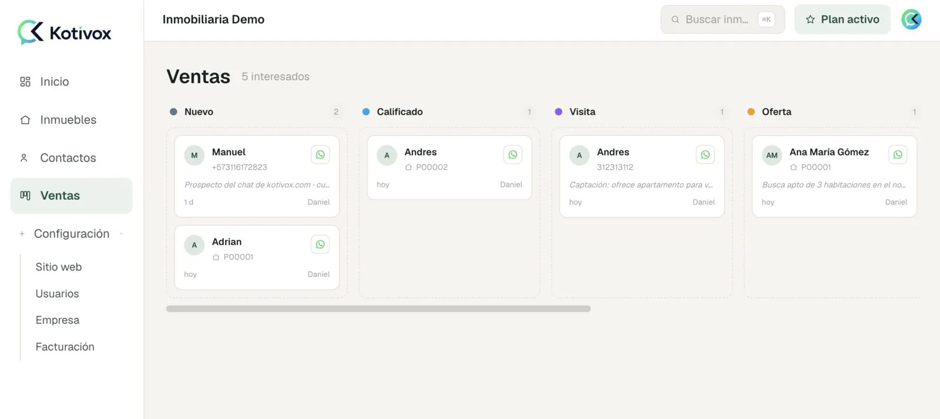940x419 pixels.
Task: Click the house icon on Ana María's card
Action: tap(794, 167)
